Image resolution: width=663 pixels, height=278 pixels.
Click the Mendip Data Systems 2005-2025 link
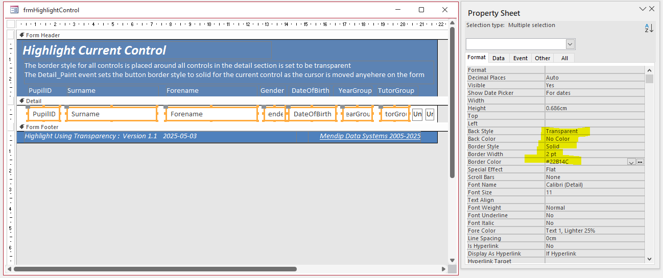tap(370, 136)
